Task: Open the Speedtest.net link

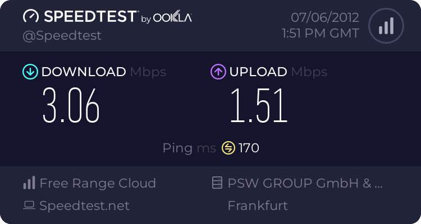Action: [84, 206]
